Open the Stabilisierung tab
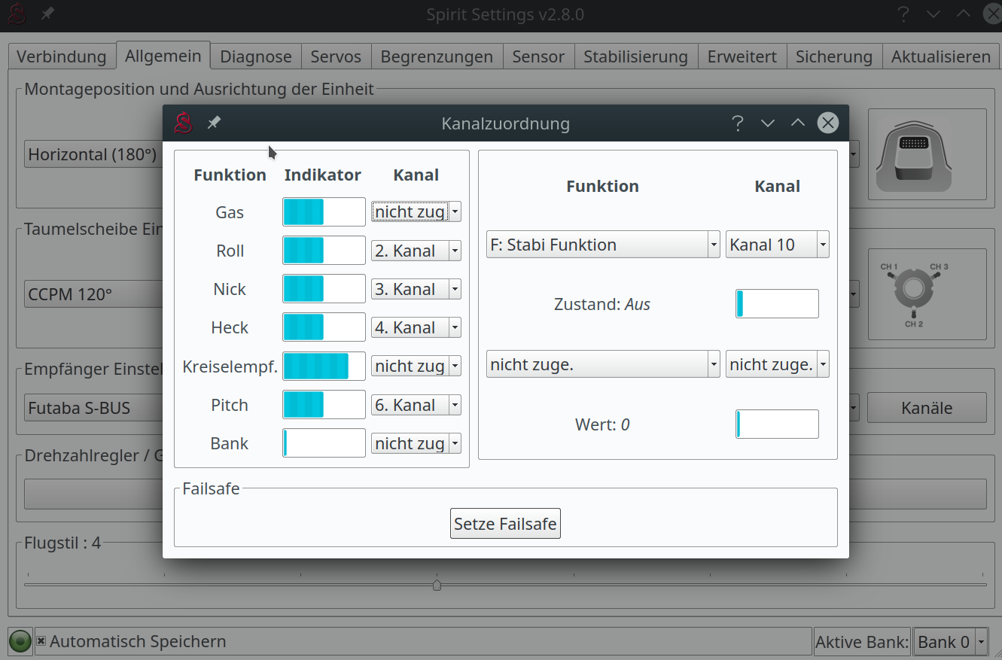 pyautogui.click(x=635, y=56)
